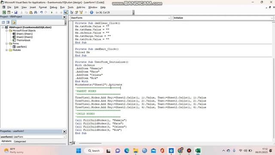Screen dimensions: 275x155
Task: Open the Object Browser toolbar icon
Action: pos(81,12)
